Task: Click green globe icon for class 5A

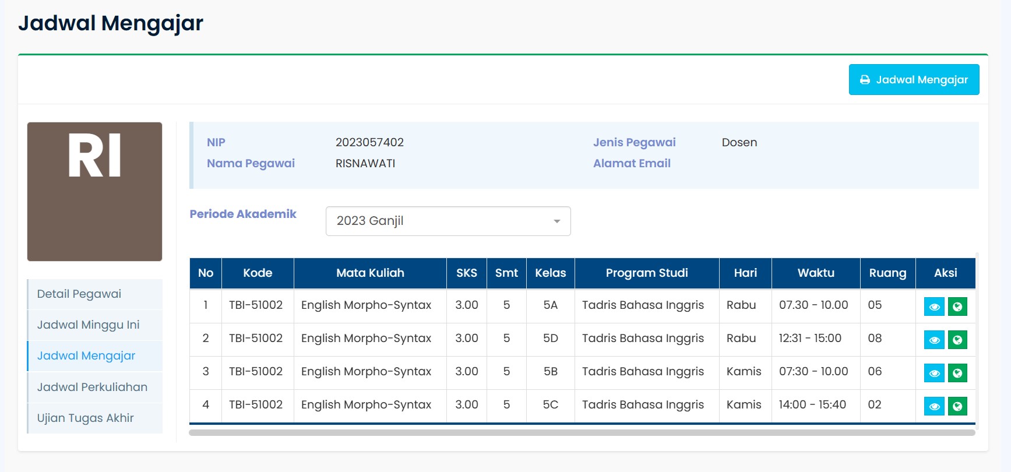Action: (x=957, y=307)
